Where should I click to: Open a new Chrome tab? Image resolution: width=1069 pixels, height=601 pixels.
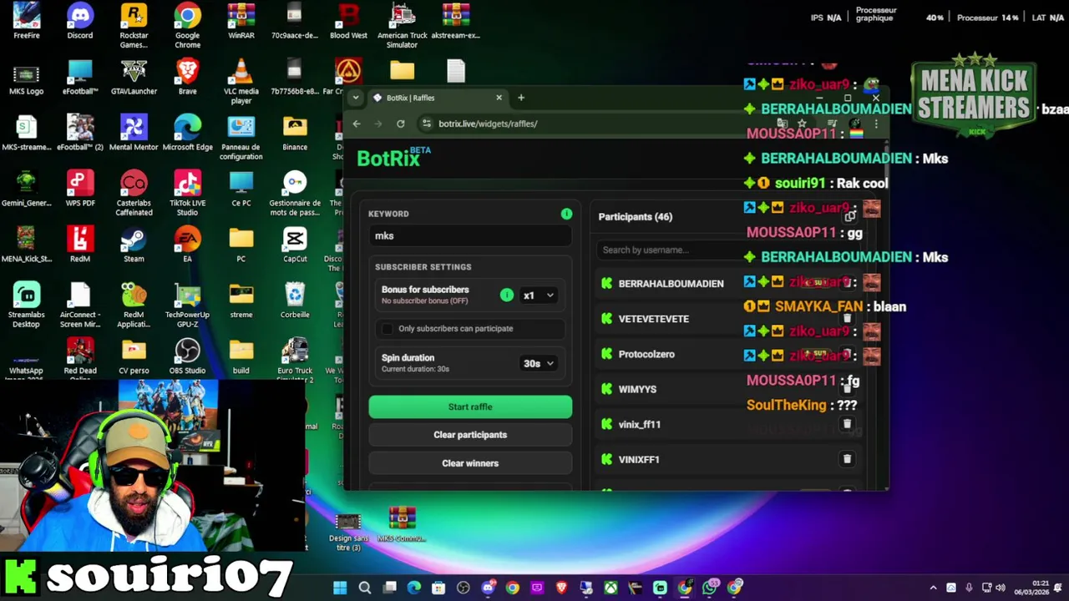(521, 98)
